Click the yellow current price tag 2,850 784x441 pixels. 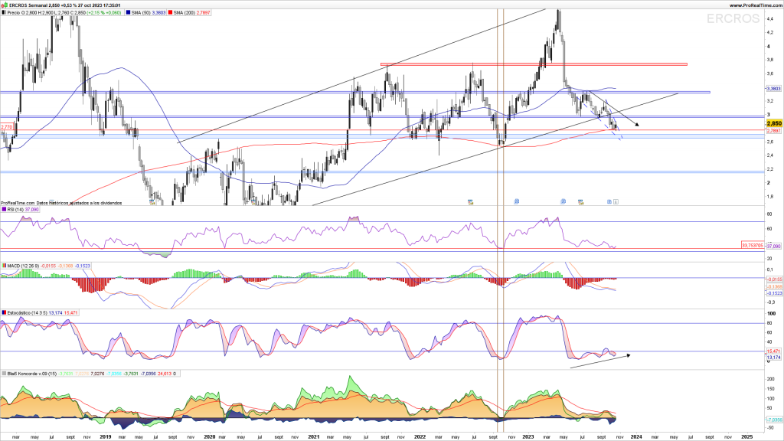(x=773, y=122)
